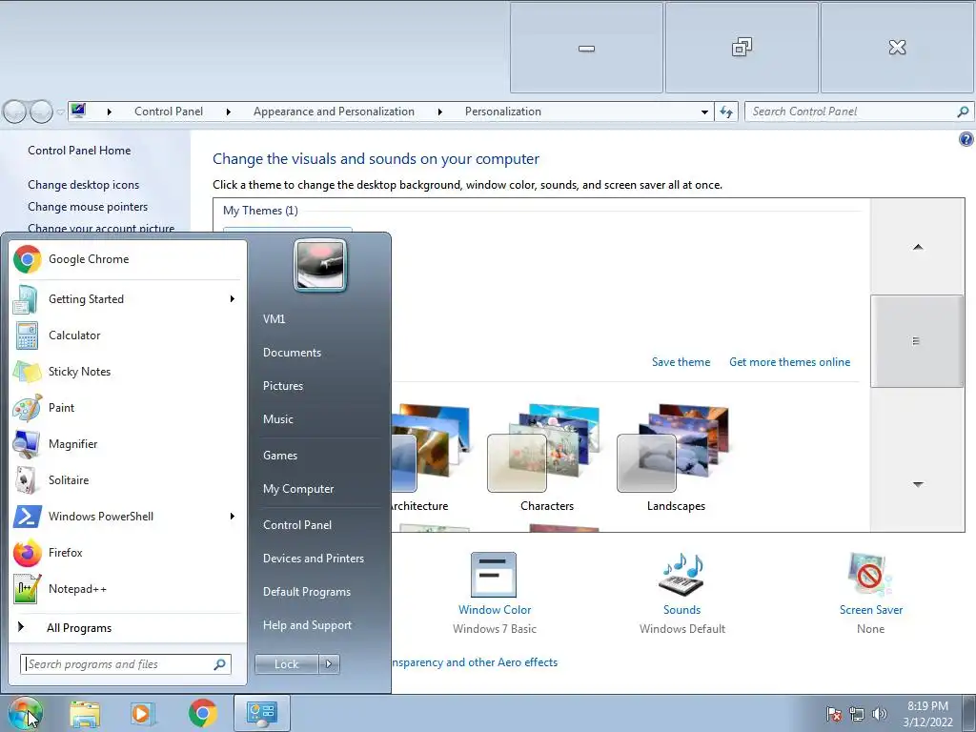Click Appearance and Personalization breadcrumb
This screenshot has height=732, width=976.
pos(334,112)
